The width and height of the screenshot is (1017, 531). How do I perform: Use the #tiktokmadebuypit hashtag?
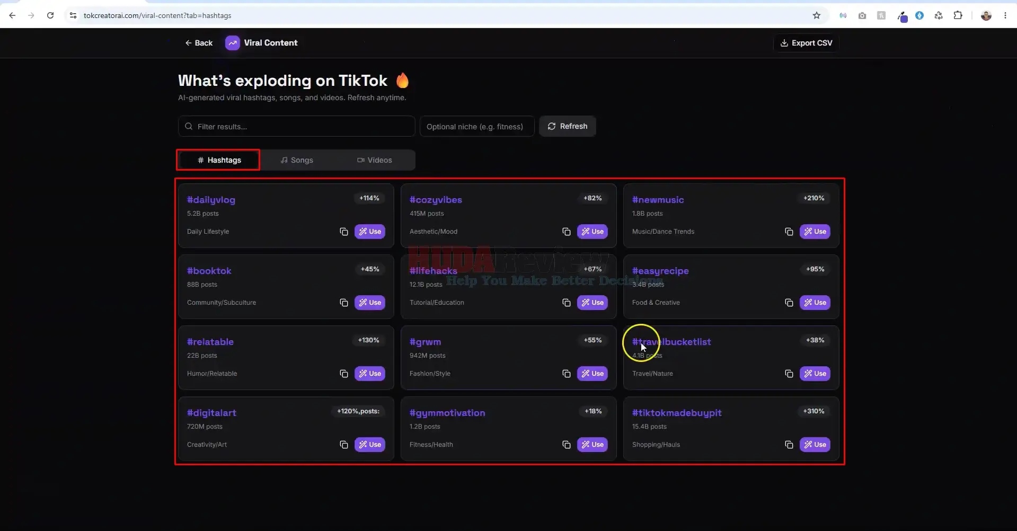(x=815, y=445)
